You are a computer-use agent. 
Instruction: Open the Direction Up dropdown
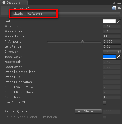(x=112, y=52)
